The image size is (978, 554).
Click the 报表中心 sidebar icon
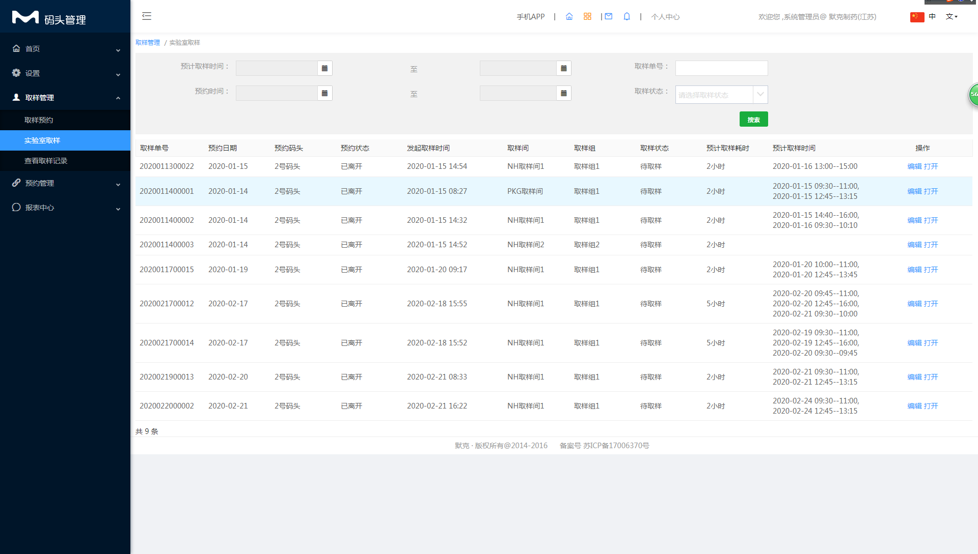16,207
